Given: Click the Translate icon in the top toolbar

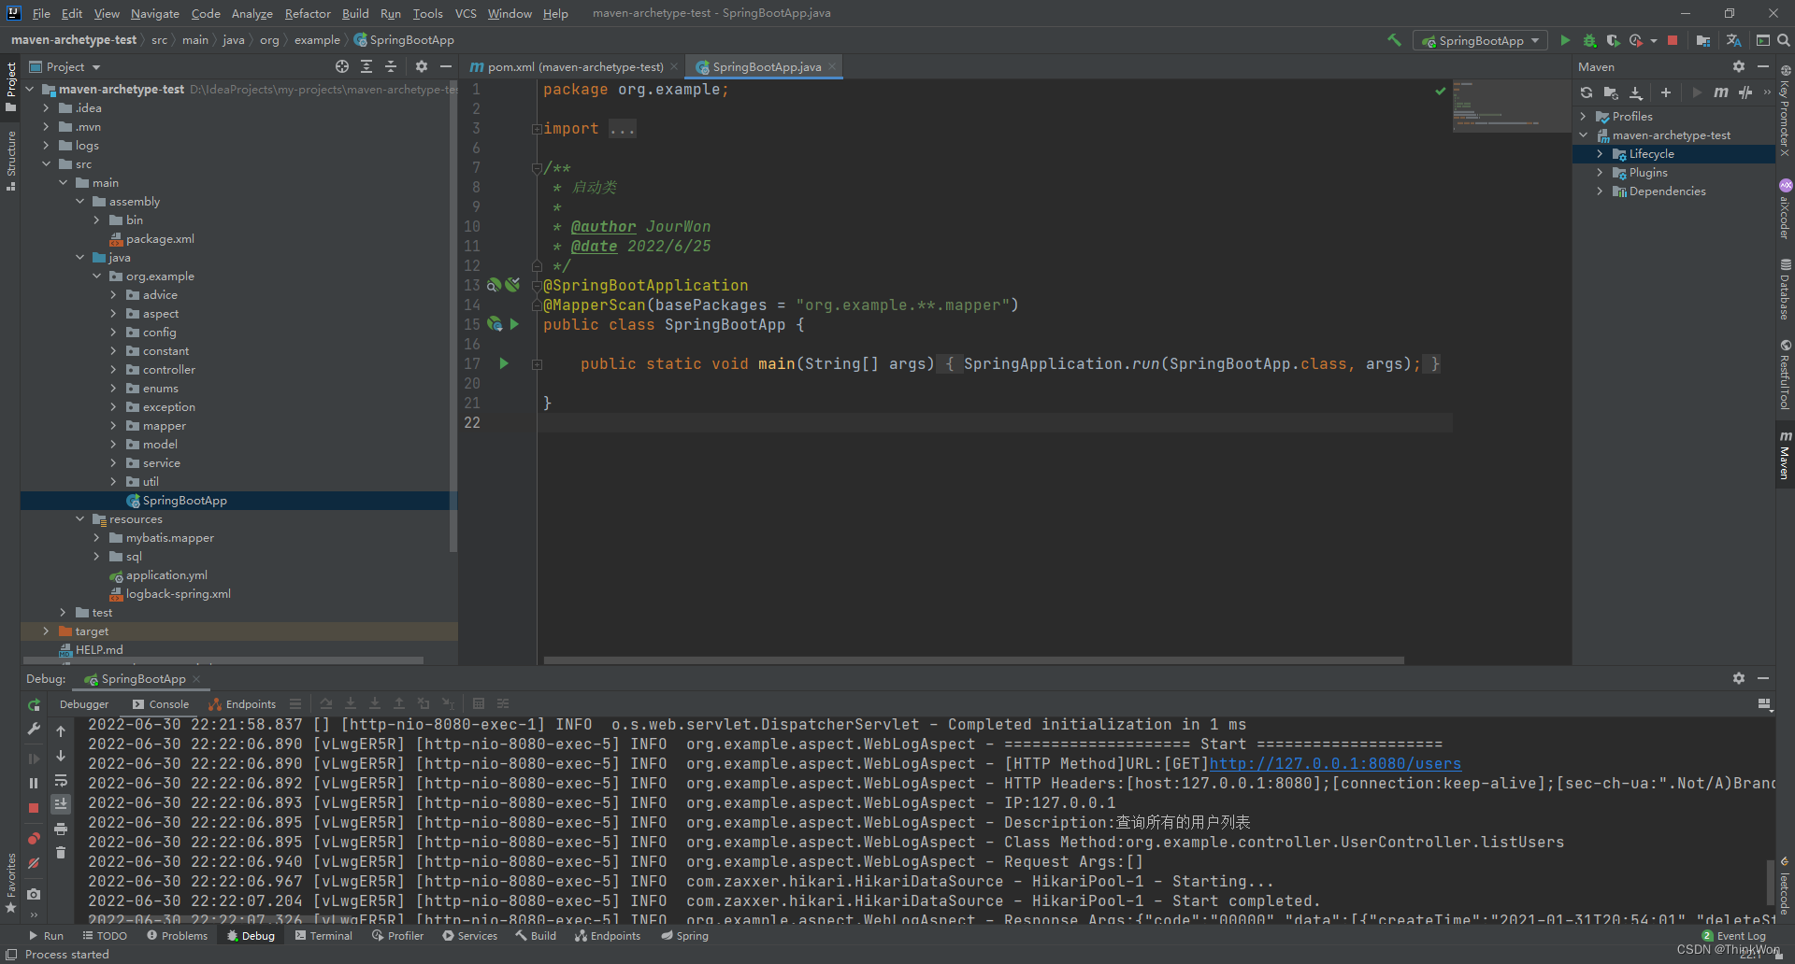Looking at the screenshot, I should [1733, 40].
